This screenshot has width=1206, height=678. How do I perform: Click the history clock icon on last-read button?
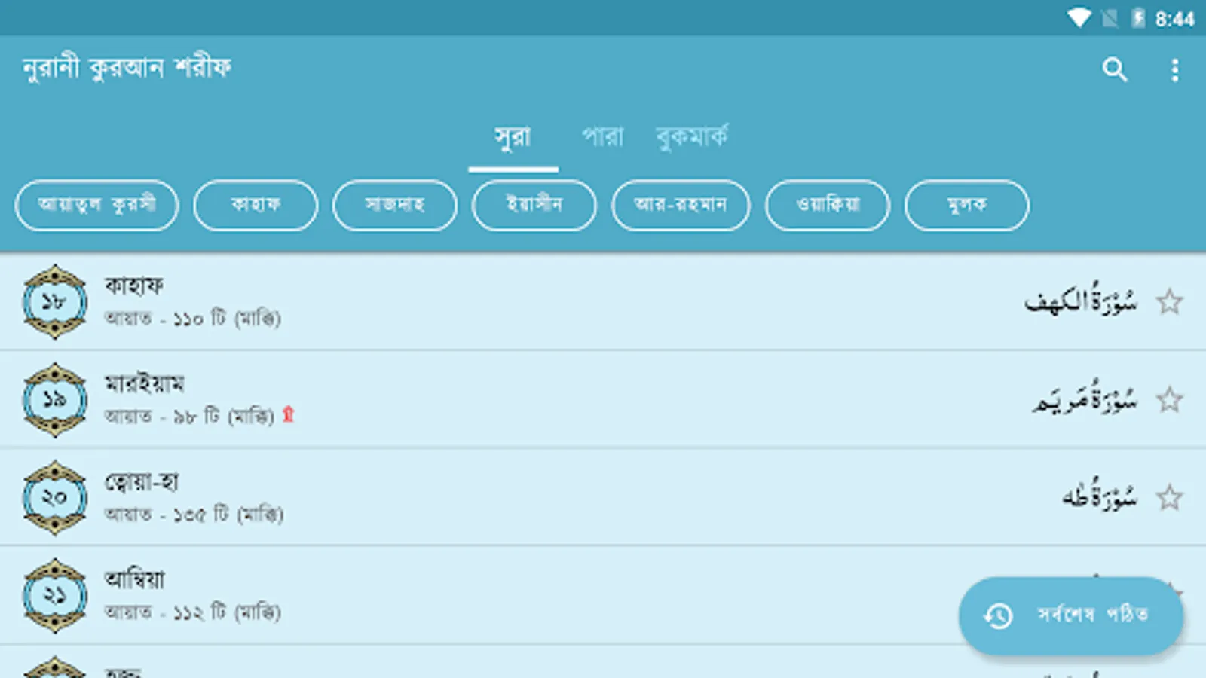coord(998,615)
